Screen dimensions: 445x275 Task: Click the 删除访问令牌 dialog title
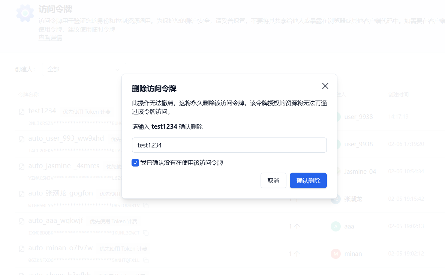click(x=154, y=89)
